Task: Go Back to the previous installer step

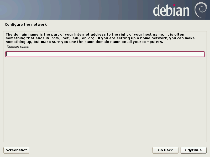Action: tap(165, 150)
